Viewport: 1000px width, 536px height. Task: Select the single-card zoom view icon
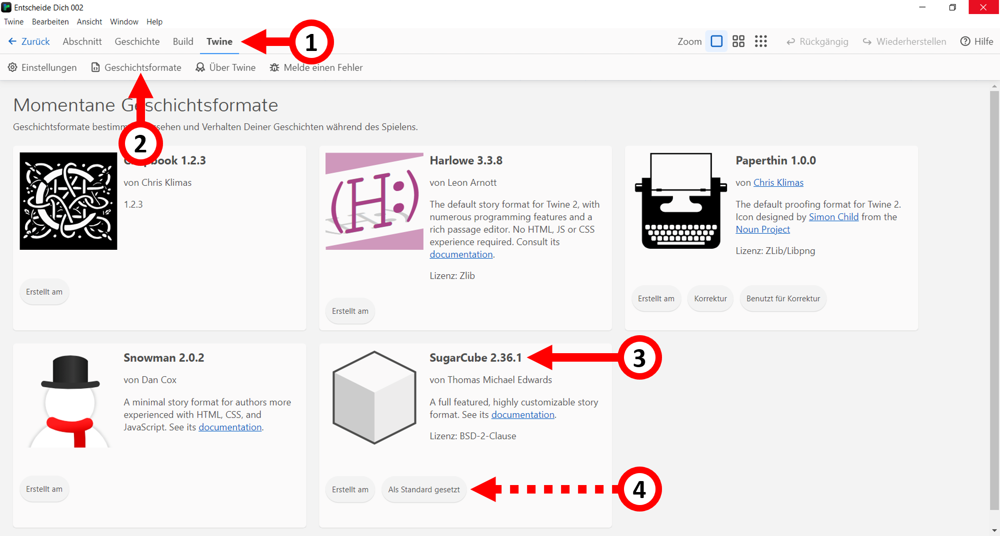716,41
